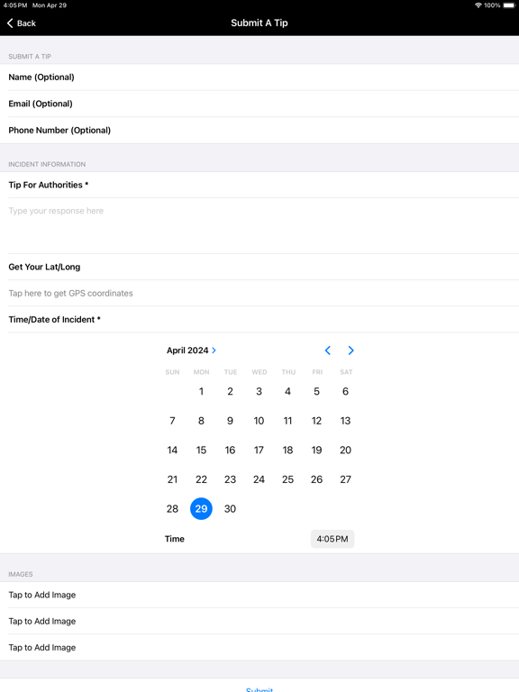Select April 11 in calendar
519x692 pixels.
[287, 421]
